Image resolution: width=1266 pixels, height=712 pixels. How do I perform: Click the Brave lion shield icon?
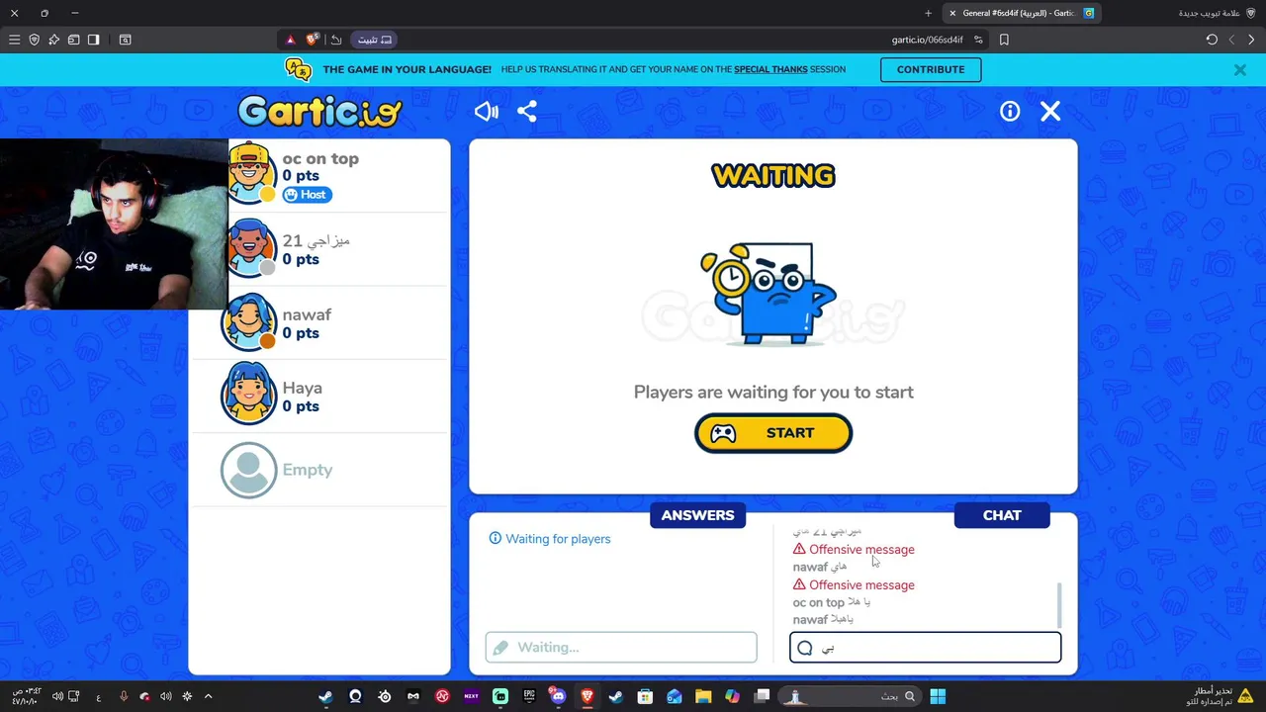(313, 40)
